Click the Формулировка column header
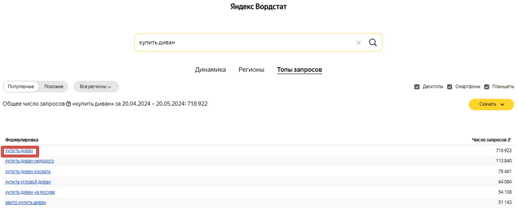Viewport: 518px width, 208px height. [22, 140]
